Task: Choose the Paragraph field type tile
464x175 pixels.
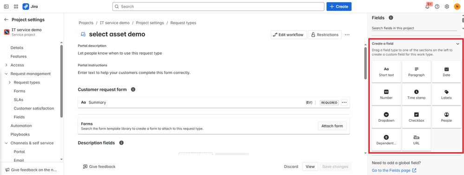Action: coord(416,72)
